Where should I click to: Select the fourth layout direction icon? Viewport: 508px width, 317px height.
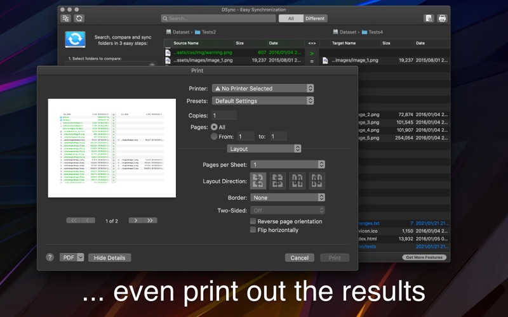pos(316,181)
